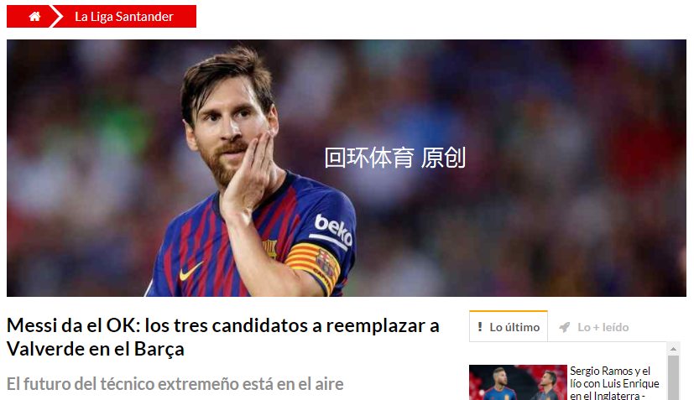Click the news list scrollbar thumb
The height and width of the screenshot is (400, 694).
(x=673, y=377)
